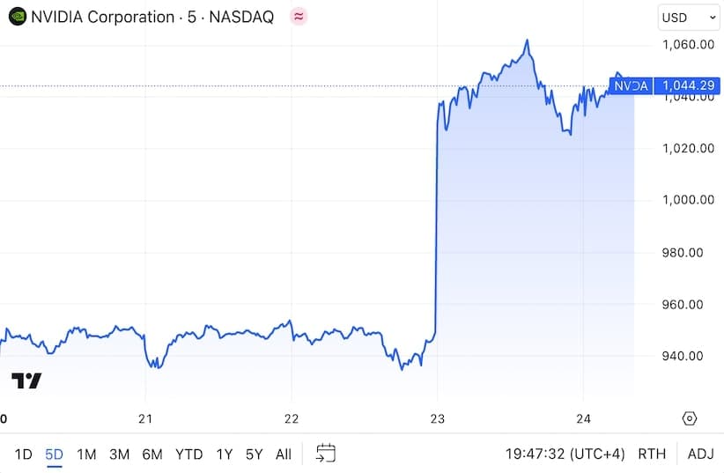724x473 pixels.
Task: Toggle RTH regular trading hours
Action: [652, 454]
